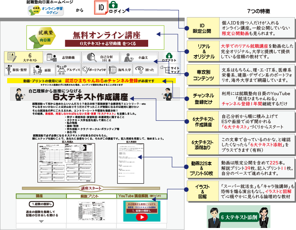296x230 pixels.
Task: Select the グルディス group discussion icon
Action: coord(68,70)
